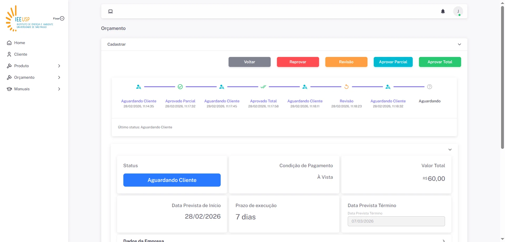Open the notifications bell
Screen dimensions: 505x242
[x=443, y=11]
